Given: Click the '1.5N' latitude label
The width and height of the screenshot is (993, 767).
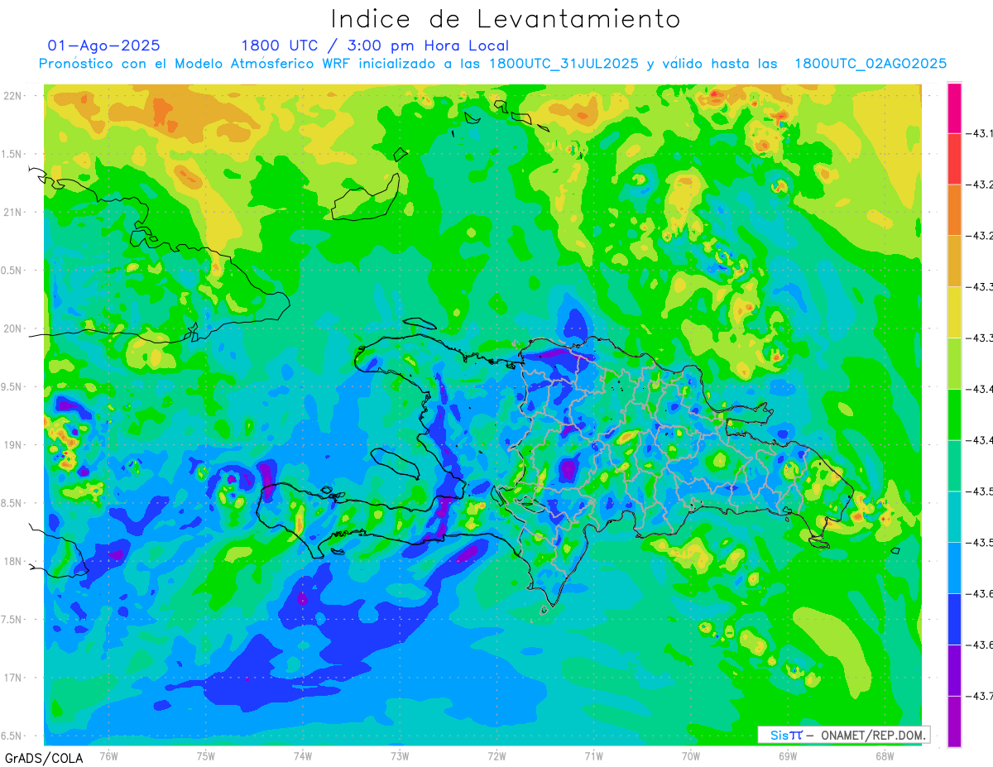Looking at the screenshot, I should pos(12,154).
